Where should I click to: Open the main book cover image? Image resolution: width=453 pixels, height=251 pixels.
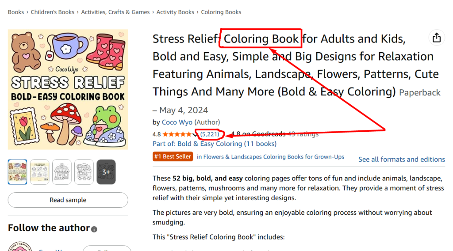pyautogui.click(x=68, y=89)
